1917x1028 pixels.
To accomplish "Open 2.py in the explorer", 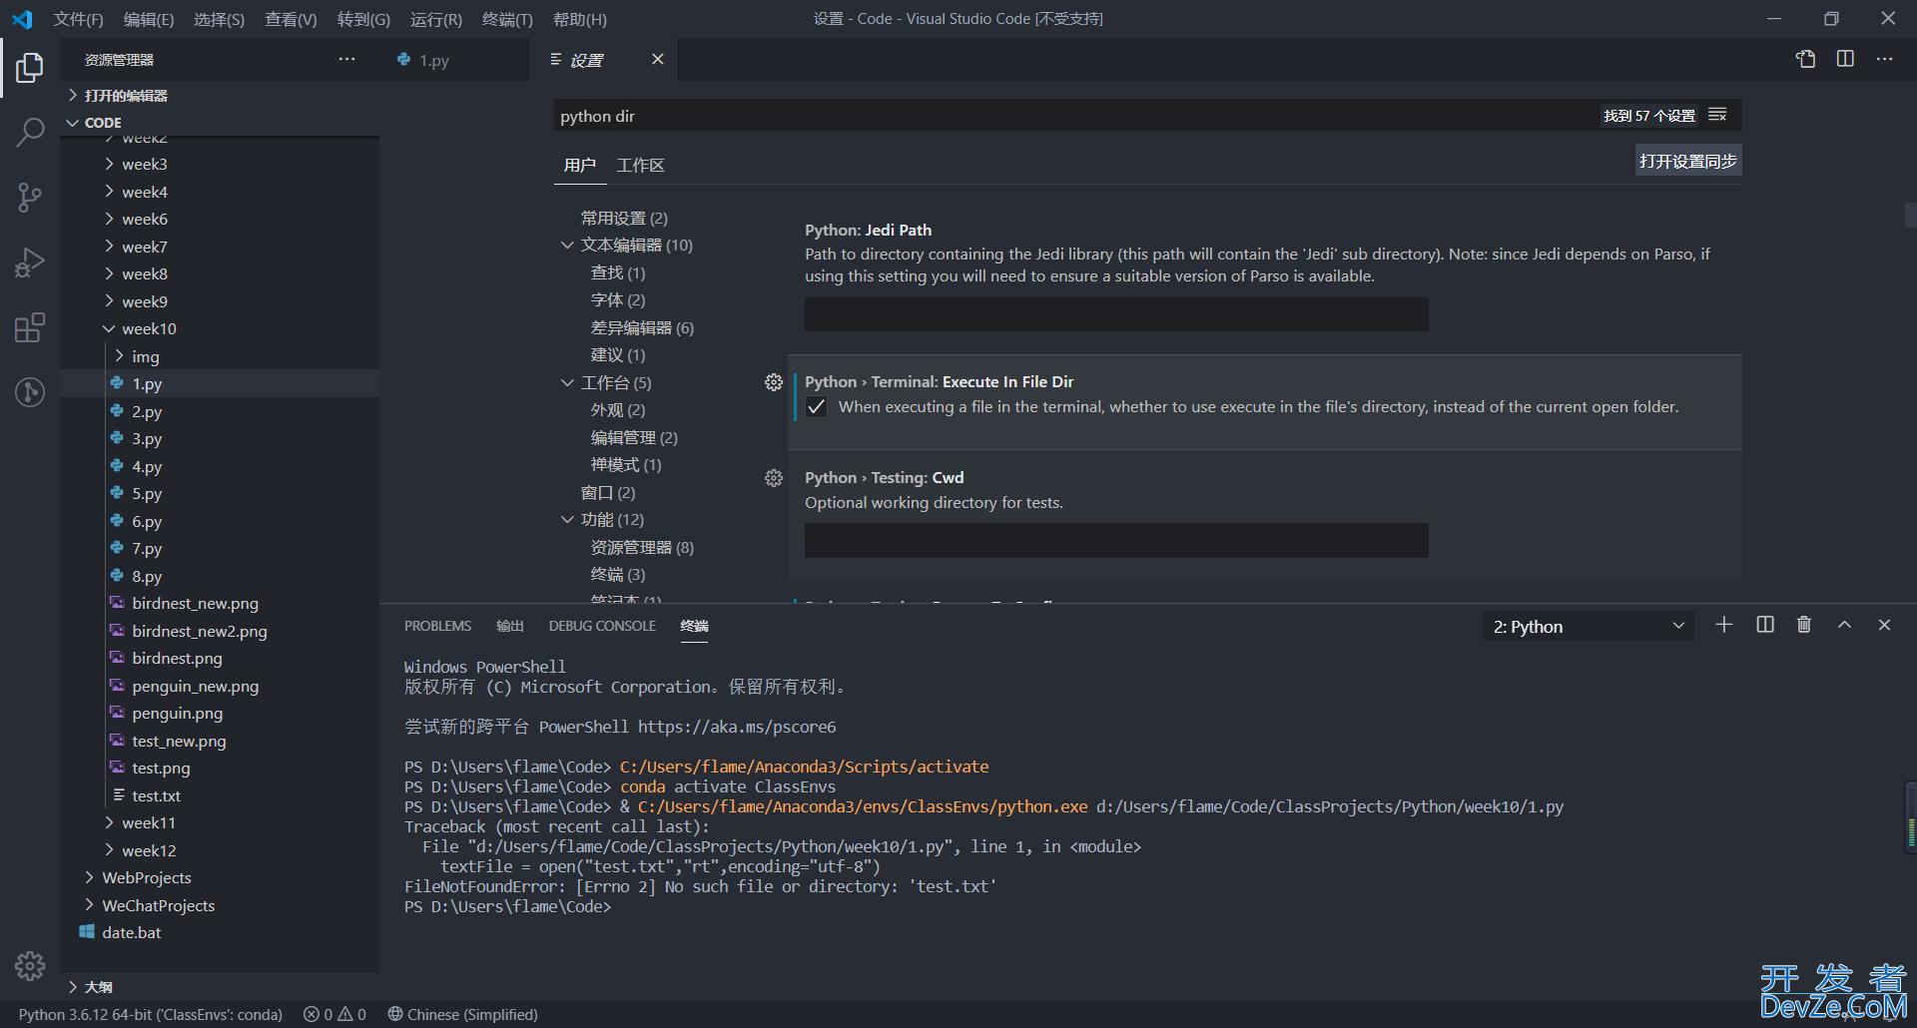I will click(x=147, y=411).
